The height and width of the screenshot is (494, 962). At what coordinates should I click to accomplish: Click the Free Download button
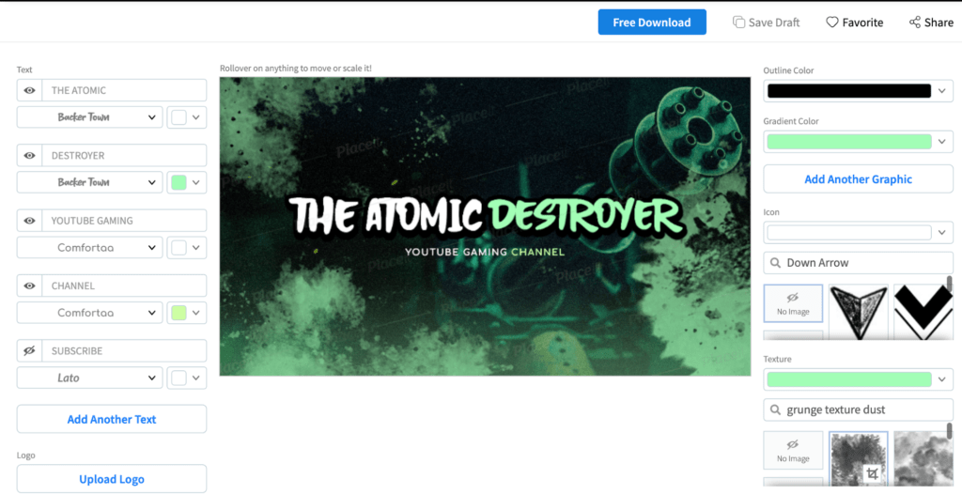tap(652, 23)
